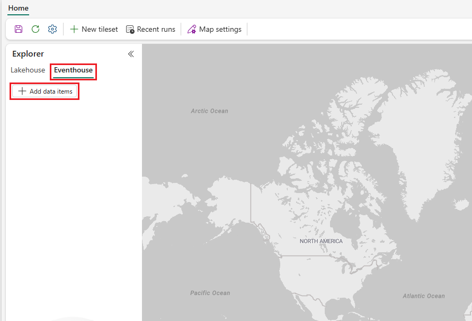Click the Recent runs icon
The width and height of the screenshot is (472, 321).
[130, 29]
